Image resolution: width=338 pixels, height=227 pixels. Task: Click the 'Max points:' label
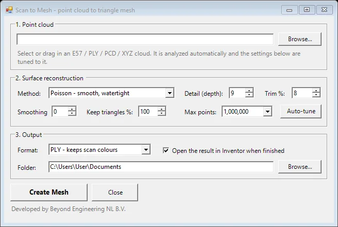200,112
